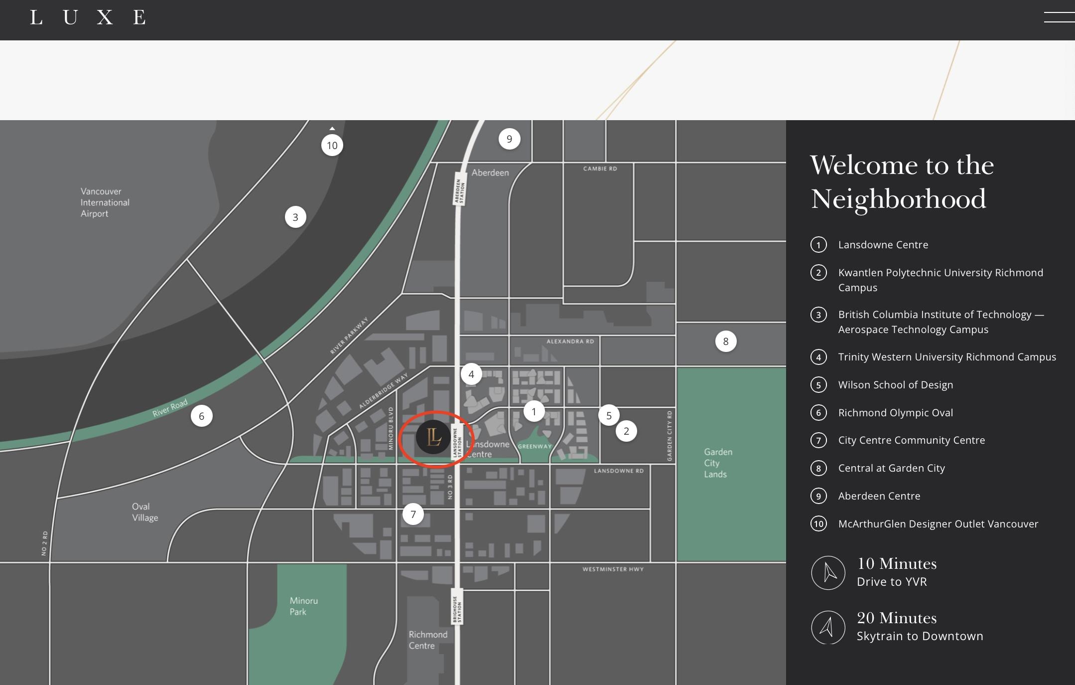This screenshot has height=685, width=1075.
Task: Click the Brighouse Station label on the map
Action: [457, 607]
